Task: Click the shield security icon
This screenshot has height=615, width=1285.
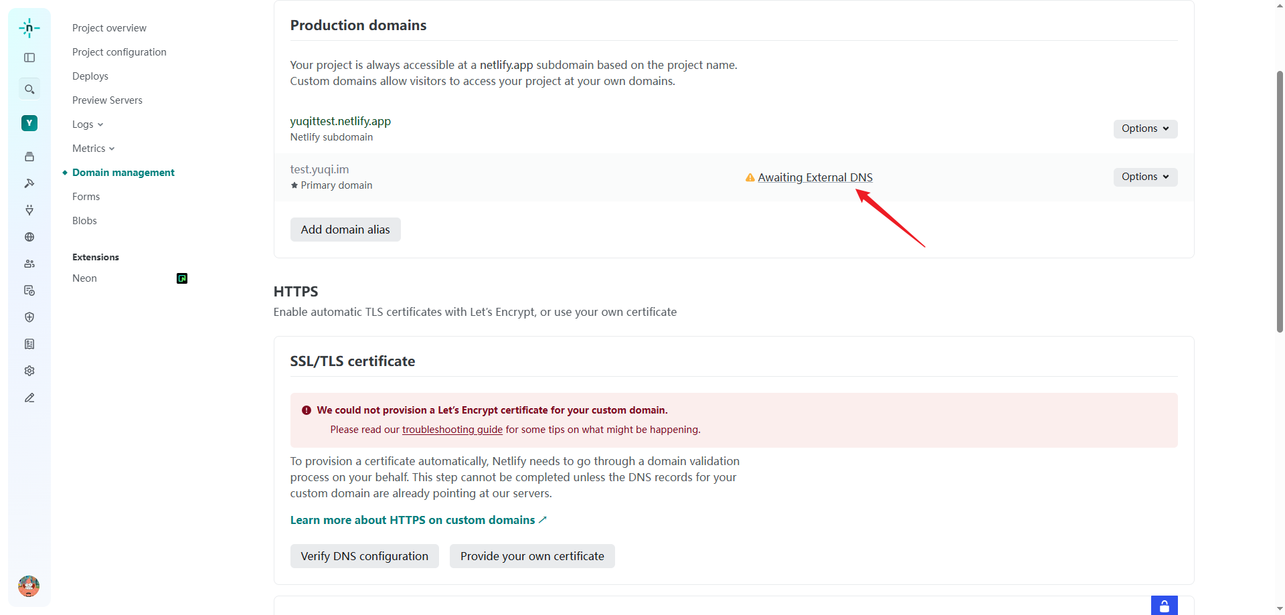Action: point(29,317)
